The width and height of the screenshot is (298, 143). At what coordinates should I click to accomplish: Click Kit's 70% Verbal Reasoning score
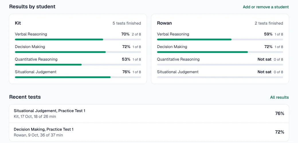(x=126, y=34)
